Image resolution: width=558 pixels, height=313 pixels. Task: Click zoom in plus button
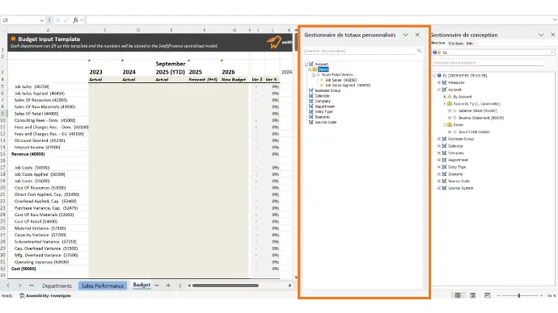point(541,295)
